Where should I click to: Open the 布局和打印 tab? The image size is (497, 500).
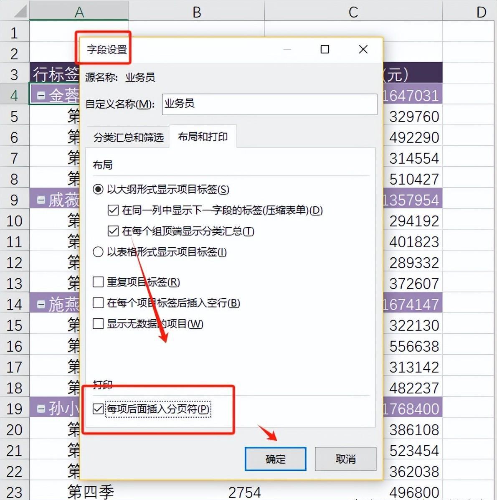pyautogui.click(x=203, y=137)
